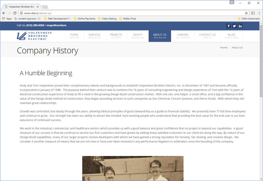Viewport: 263px width, 181px height.
Task: Open the SAFETY nav item
Action: pyautogui.click(x=138, y=36)
